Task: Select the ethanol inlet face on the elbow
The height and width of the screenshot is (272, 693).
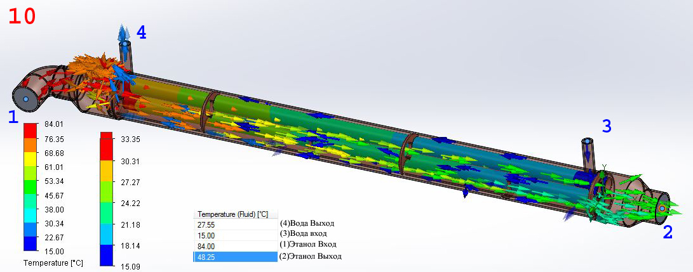Action: [x=25, y=99]
